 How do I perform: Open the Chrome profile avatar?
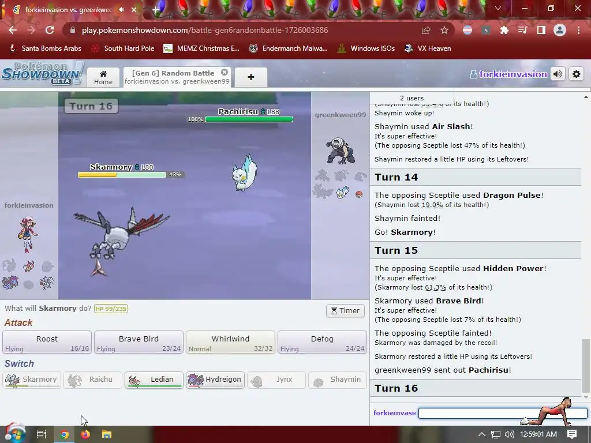pyautogui.click(x=560, y=30)
